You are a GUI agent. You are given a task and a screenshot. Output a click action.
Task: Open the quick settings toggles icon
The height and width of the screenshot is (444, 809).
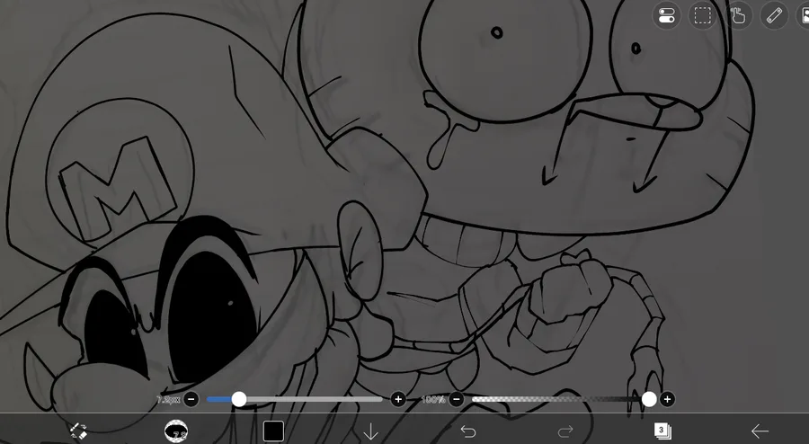[x=666, y=15]
